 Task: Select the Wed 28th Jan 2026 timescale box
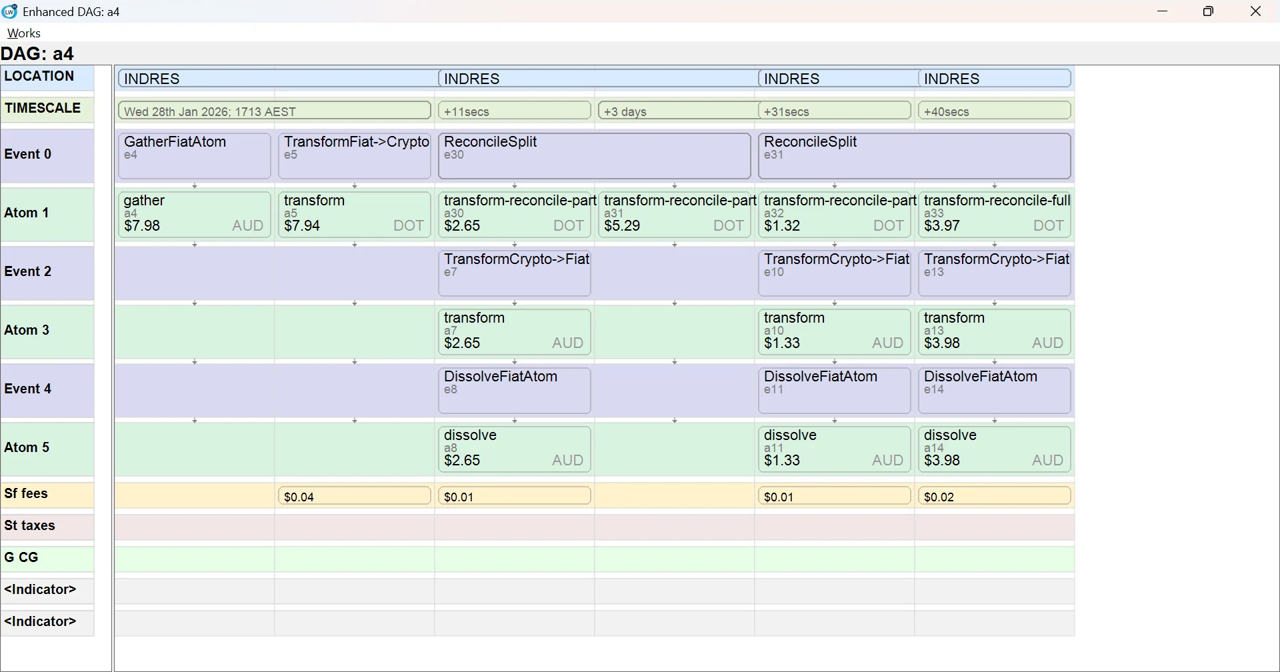(274, 111)
